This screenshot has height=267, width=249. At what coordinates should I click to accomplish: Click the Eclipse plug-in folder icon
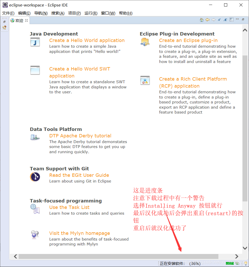[145, 42]
